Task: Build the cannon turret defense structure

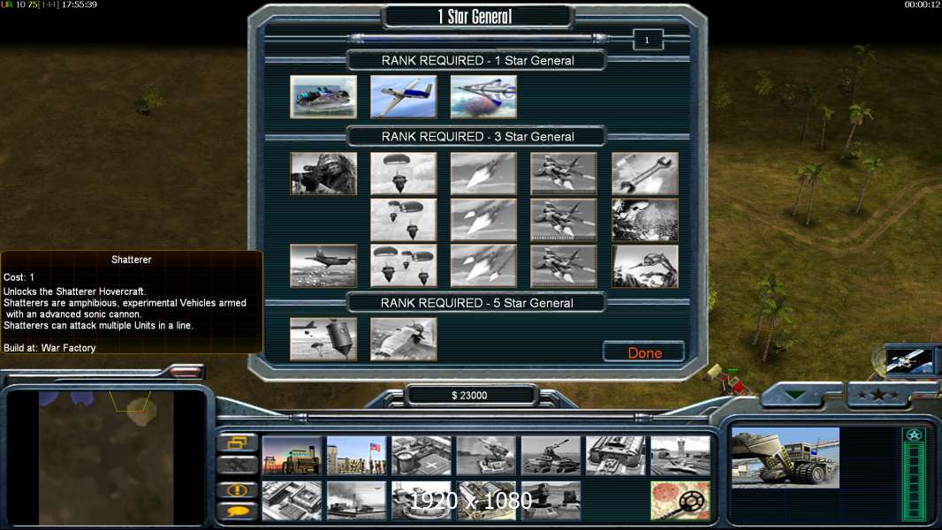Action: [551, 456]
